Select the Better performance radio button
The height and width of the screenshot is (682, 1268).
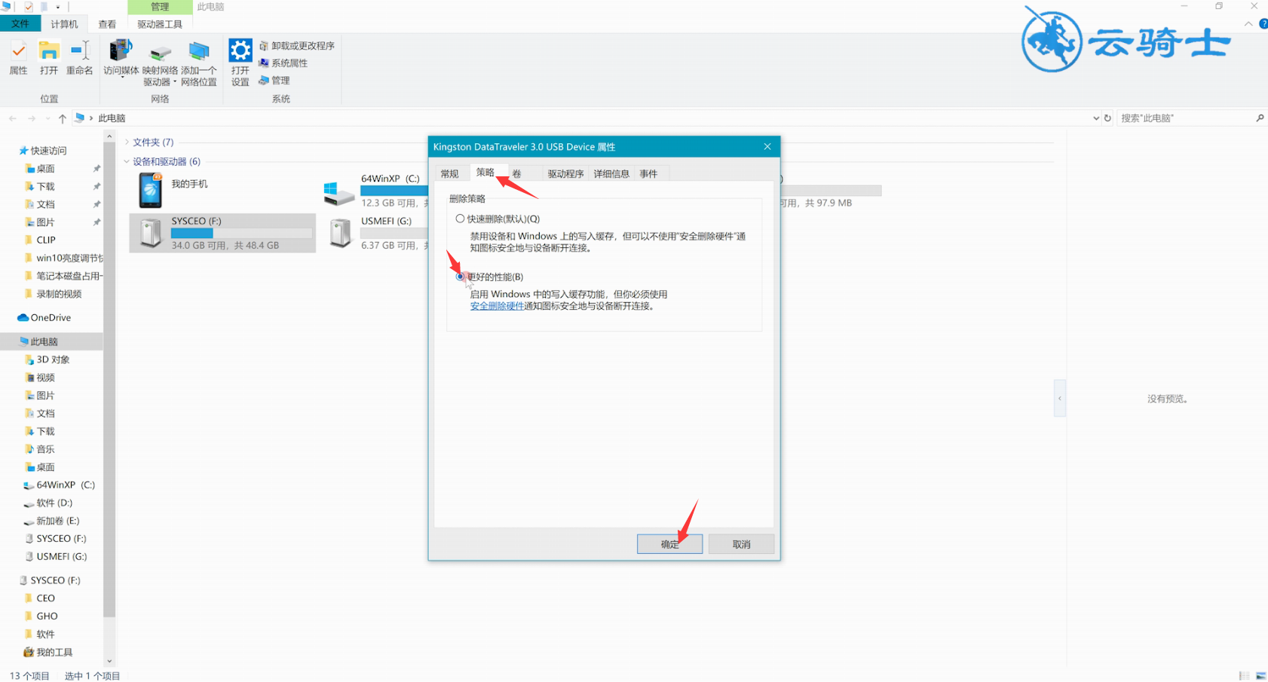pos(460,277)
